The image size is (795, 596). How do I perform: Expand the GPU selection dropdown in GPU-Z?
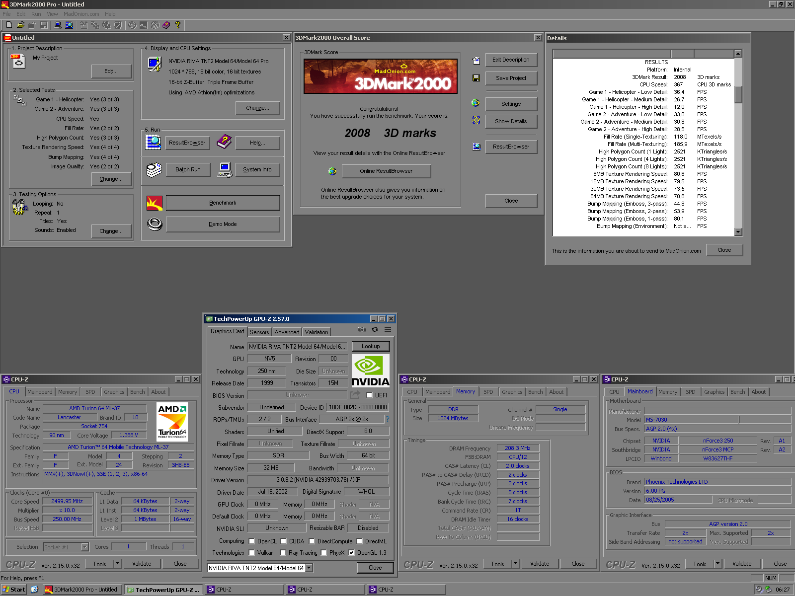(309, 568)
